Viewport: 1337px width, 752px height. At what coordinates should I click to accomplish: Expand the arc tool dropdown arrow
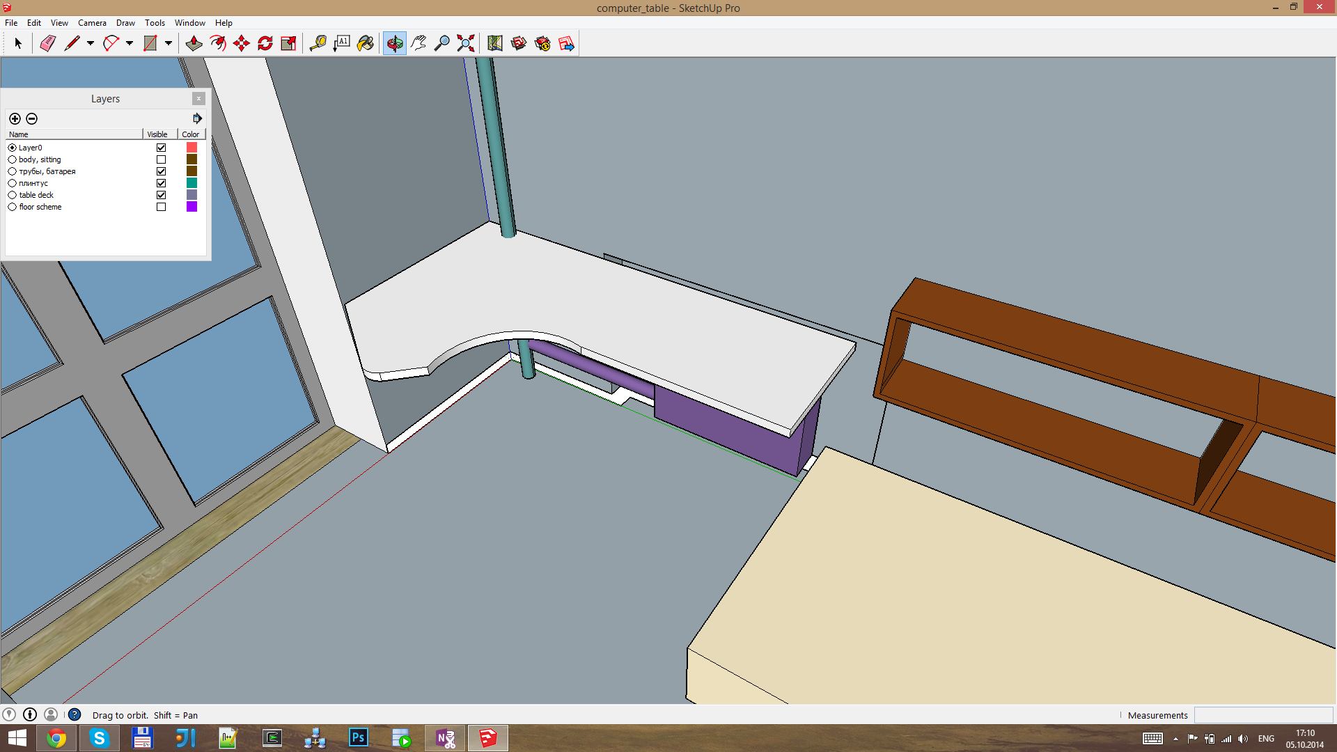pyautogui.click(x=130, y=43)
